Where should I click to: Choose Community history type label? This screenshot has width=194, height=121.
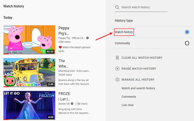[x=122, y=43]
